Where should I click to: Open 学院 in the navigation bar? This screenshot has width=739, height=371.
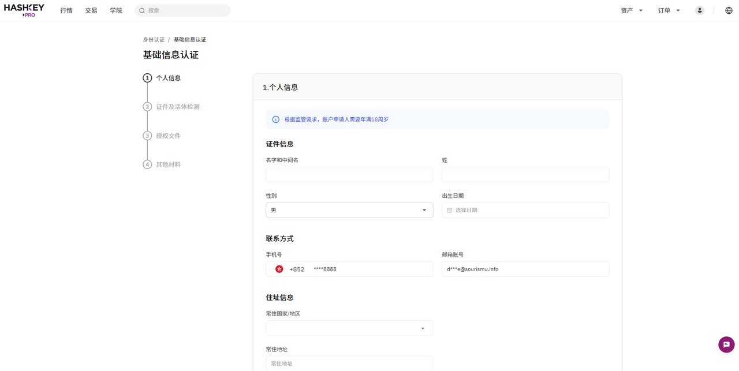click(x=116, y=10)
